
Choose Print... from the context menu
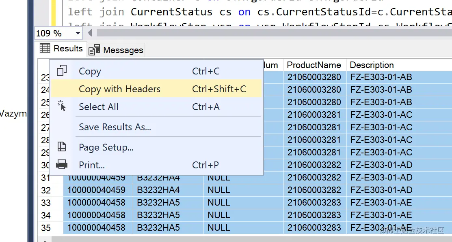(x=92, y=165)
